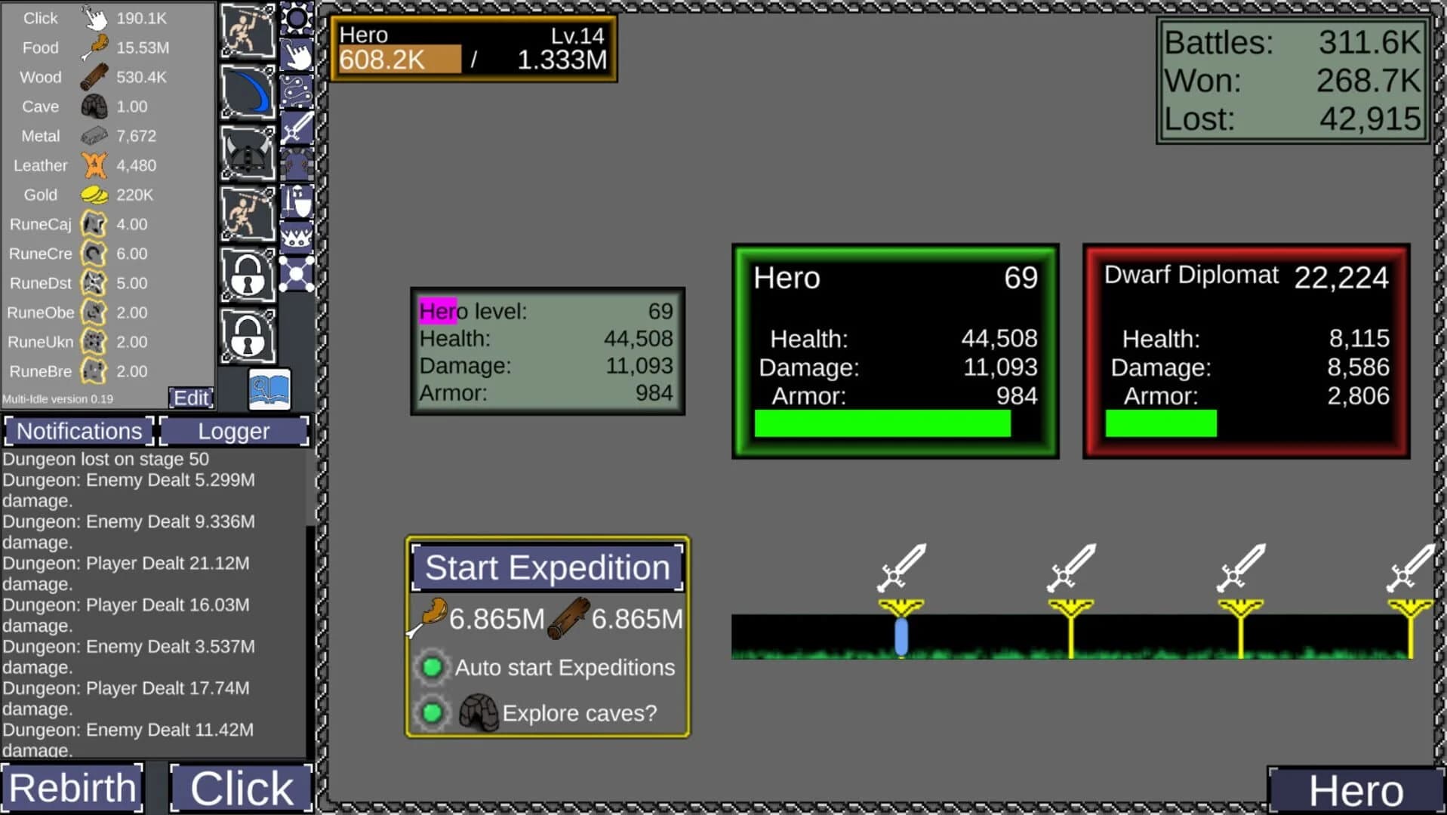The image size is (1447, 815).
Task: Disable Auto start Expeditions
Action: point(432,667)
